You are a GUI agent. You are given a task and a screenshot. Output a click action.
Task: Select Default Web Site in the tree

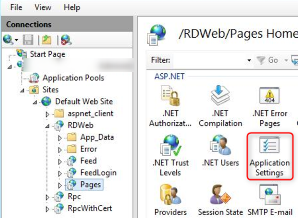tap(84, 102)
